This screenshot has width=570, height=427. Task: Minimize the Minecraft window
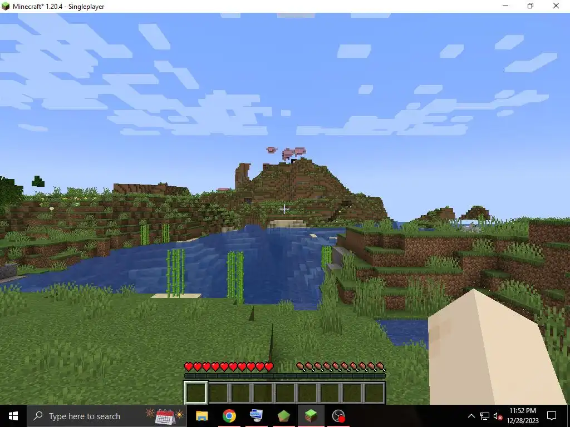pos(505,6)
